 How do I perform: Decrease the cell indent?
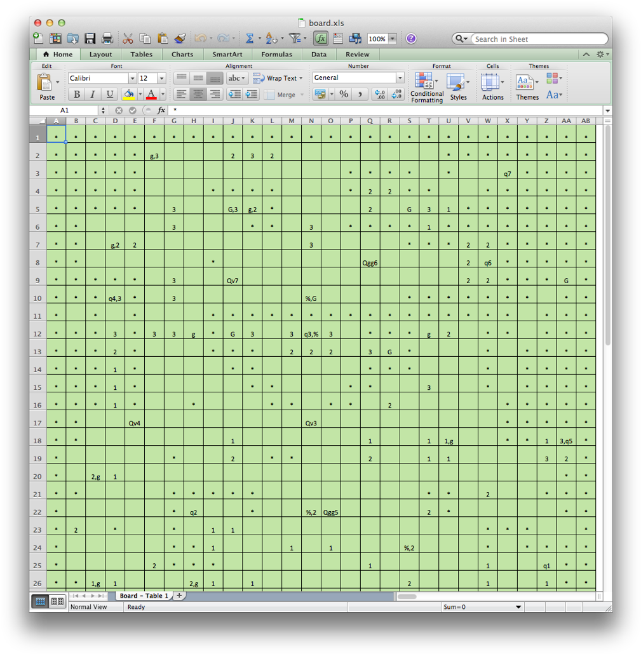click(235, 94)
